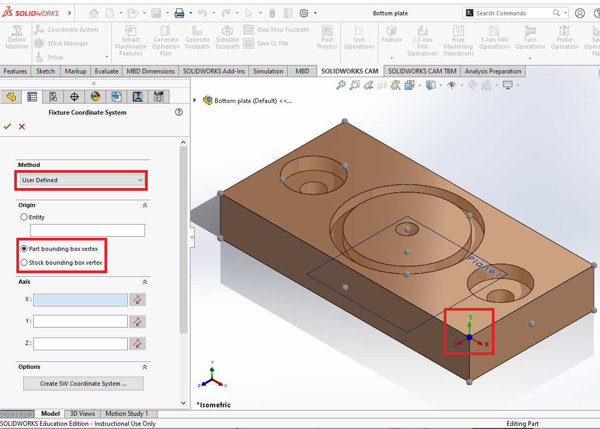Click the X axis input field

[80, 300]
